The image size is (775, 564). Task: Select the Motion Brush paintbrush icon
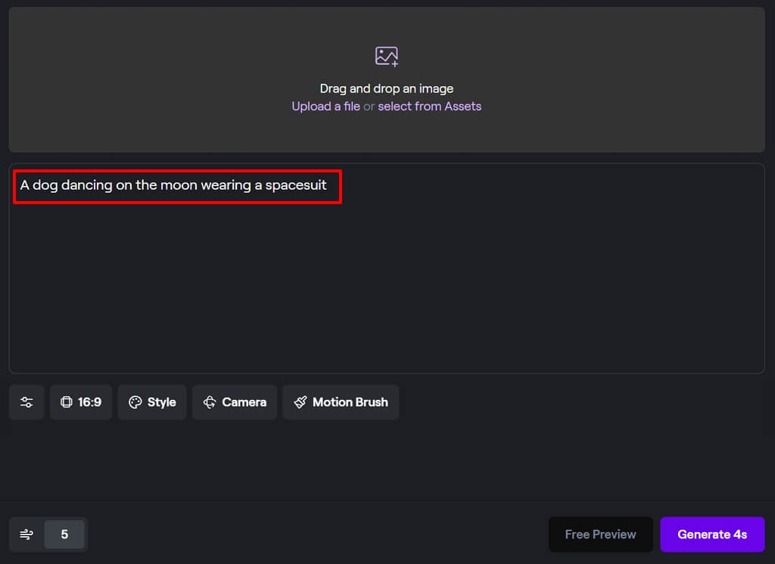(x=300, y=402)
